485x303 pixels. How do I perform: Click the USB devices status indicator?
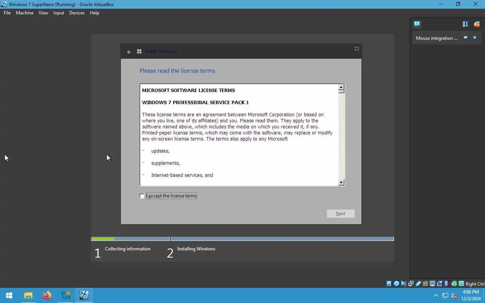(418, 283)
